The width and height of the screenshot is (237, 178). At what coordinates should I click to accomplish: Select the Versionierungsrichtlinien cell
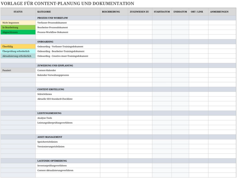click(x=68, y=147)
